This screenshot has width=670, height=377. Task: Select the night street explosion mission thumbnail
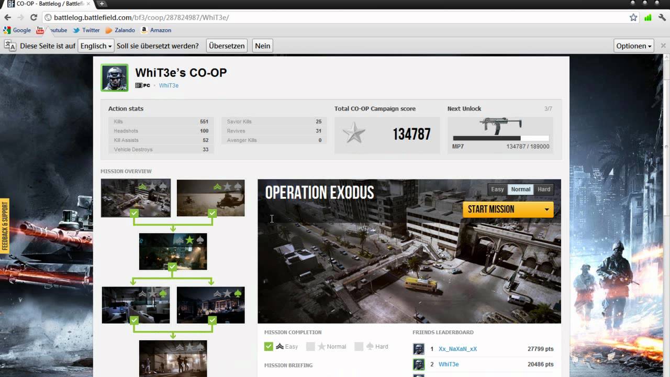point(173,252)
